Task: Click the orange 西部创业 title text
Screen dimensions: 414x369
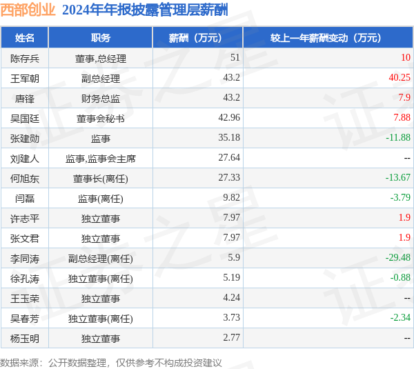Action: tap(28, 10)
